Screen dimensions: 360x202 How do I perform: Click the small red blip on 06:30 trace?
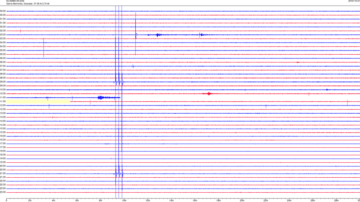coord(298,62)
